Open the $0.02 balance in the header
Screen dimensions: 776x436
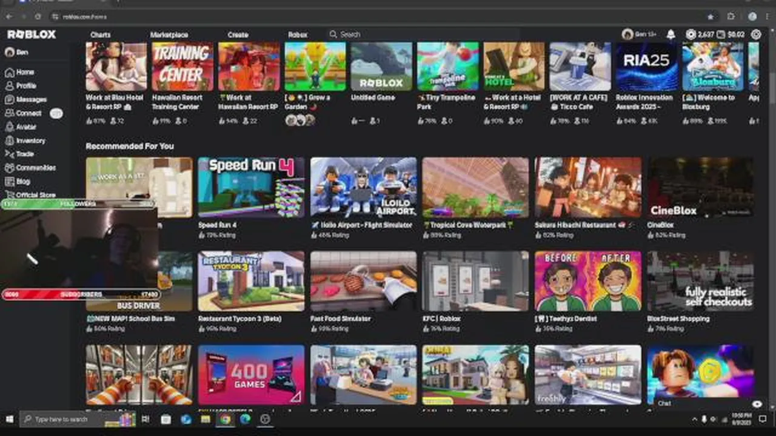click(x=731, y=35)
